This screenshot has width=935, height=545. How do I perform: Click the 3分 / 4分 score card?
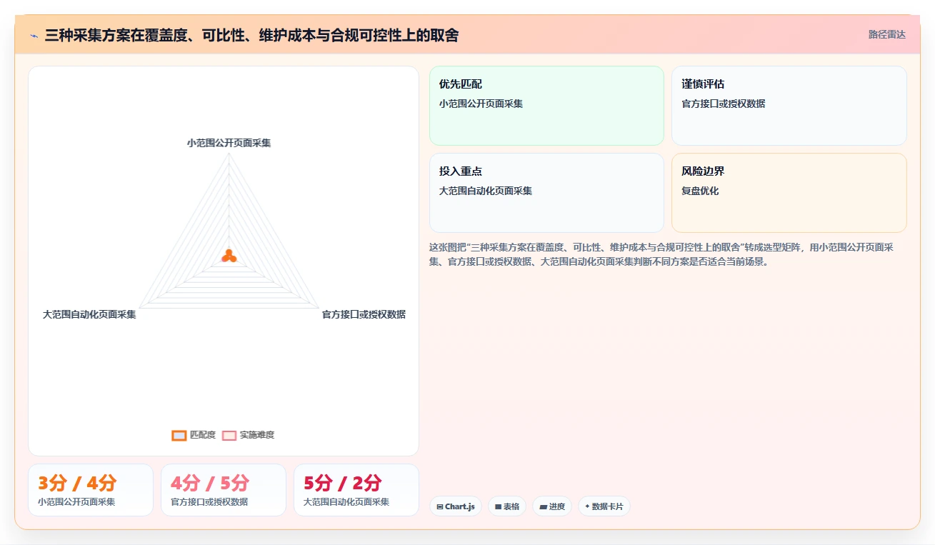coord(91,490)
